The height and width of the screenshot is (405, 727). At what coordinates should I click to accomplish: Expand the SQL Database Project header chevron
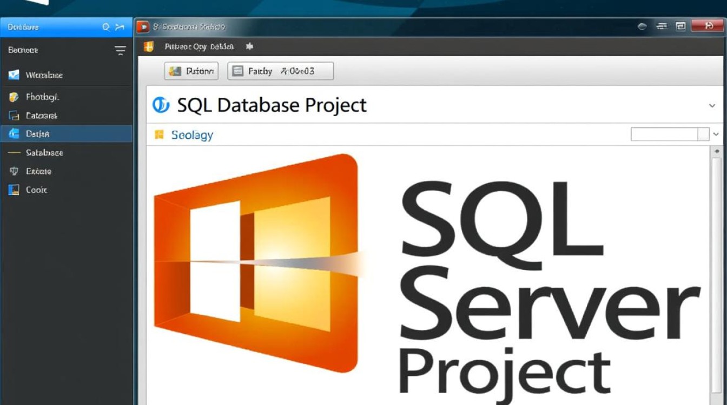712,106
